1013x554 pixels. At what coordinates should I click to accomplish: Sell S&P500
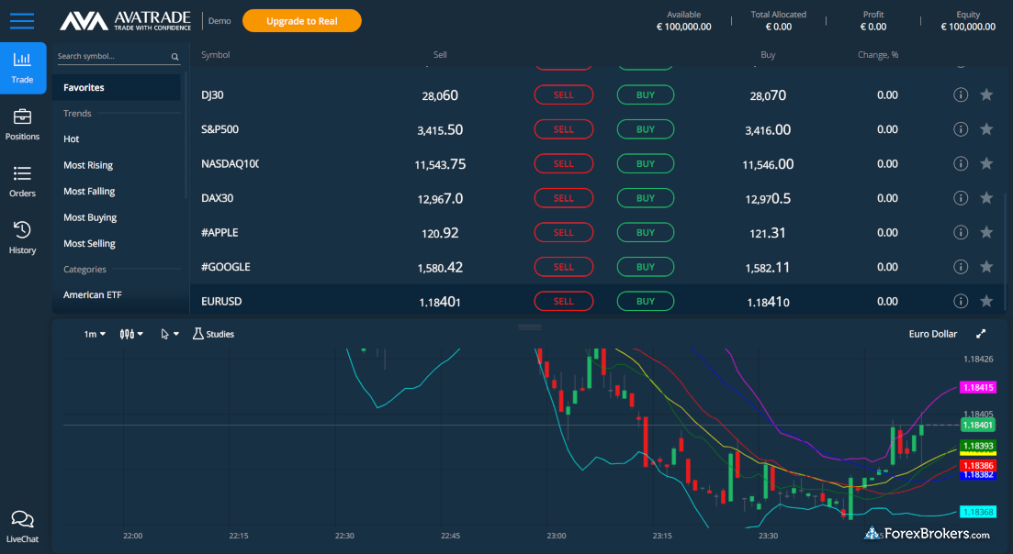pos(563,129)
